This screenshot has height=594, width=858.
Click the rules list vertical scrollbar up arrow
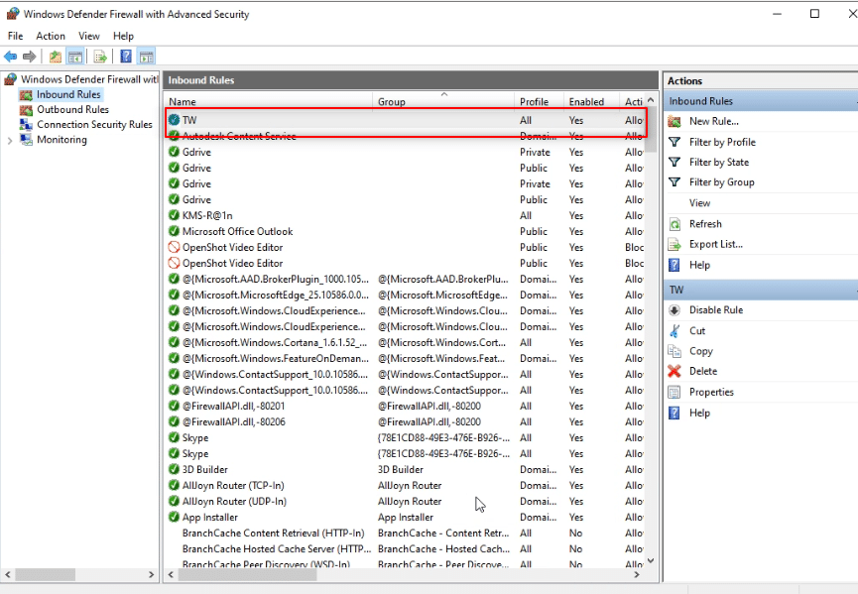click(651, 100)
